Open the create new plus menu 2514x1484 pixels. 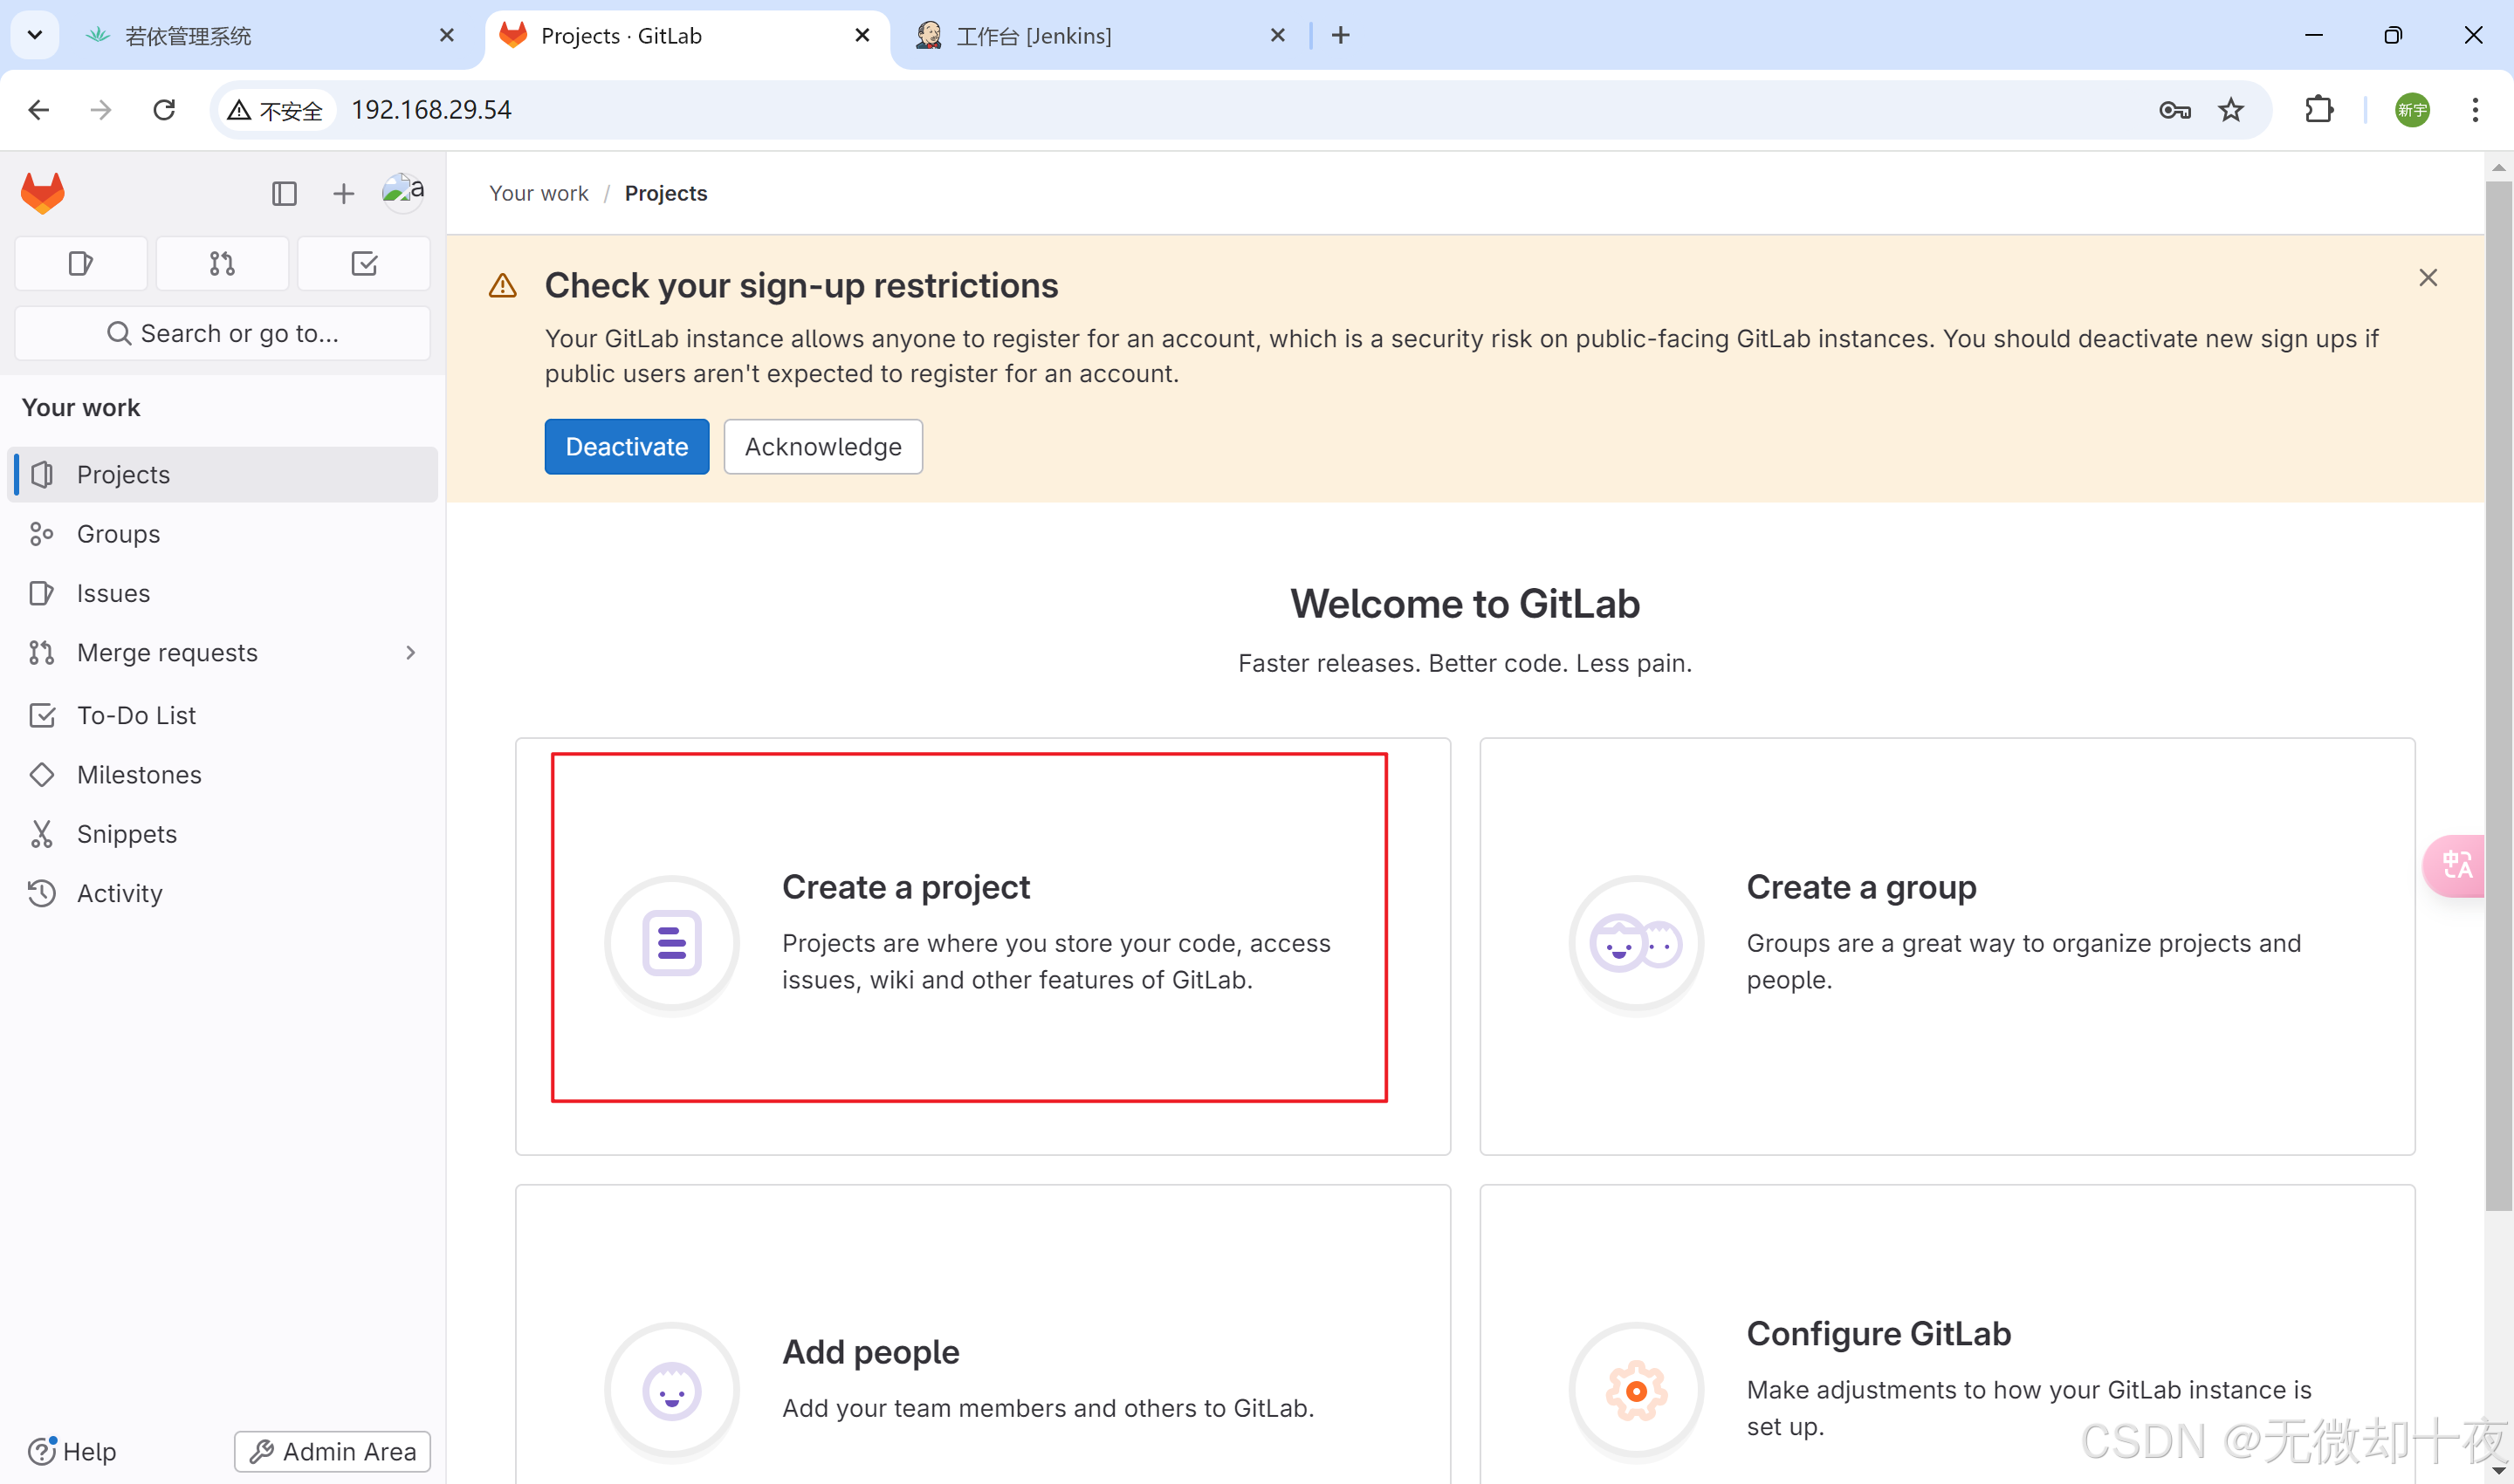pos(343,193)
